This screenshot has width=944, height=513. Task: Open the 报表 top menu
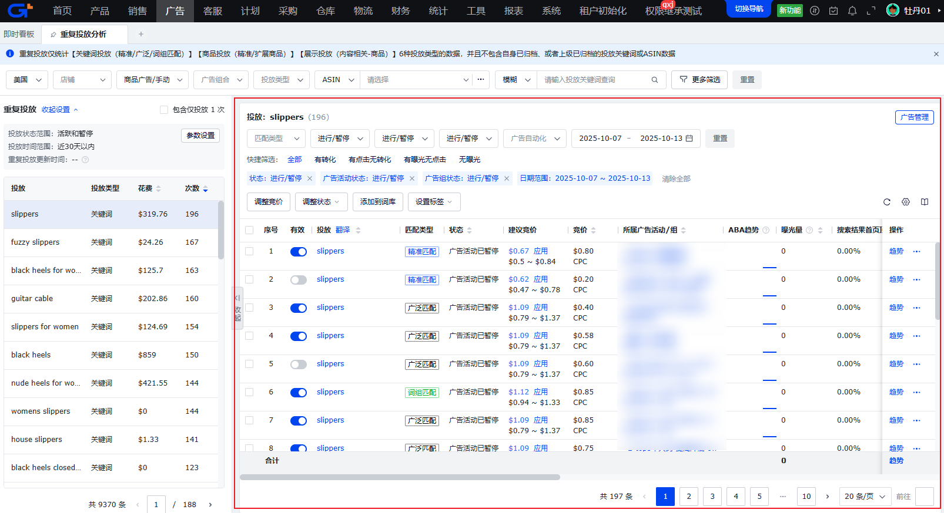click(x=514, y=11)
